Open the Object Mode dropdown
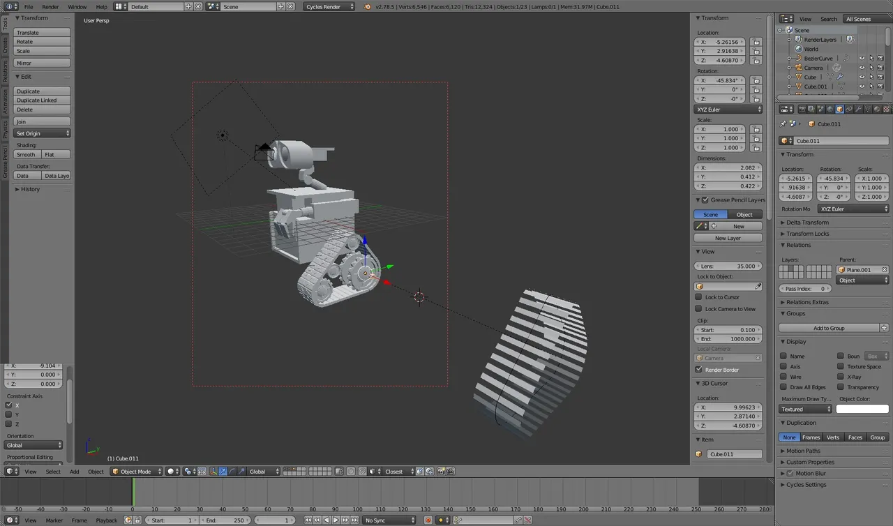Image resolution: width=893 pixels, height=526 pixels. pos(137,472)
